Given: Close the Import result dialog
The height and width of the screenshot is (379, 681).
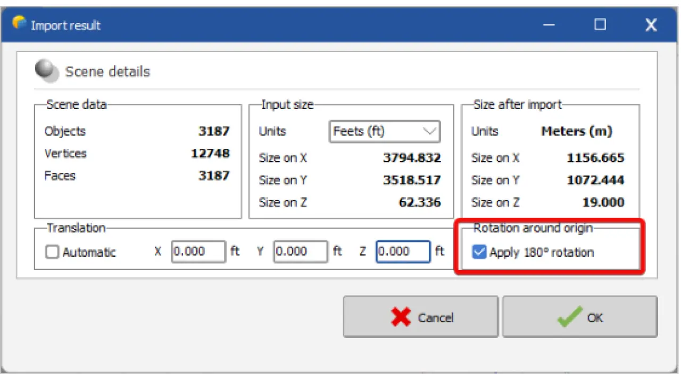Looking at the screenshot, I should (x=651, y=25).
